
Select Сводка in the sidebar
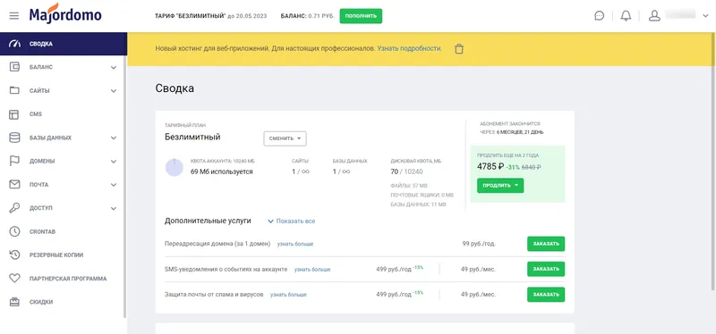pos(64,44)
